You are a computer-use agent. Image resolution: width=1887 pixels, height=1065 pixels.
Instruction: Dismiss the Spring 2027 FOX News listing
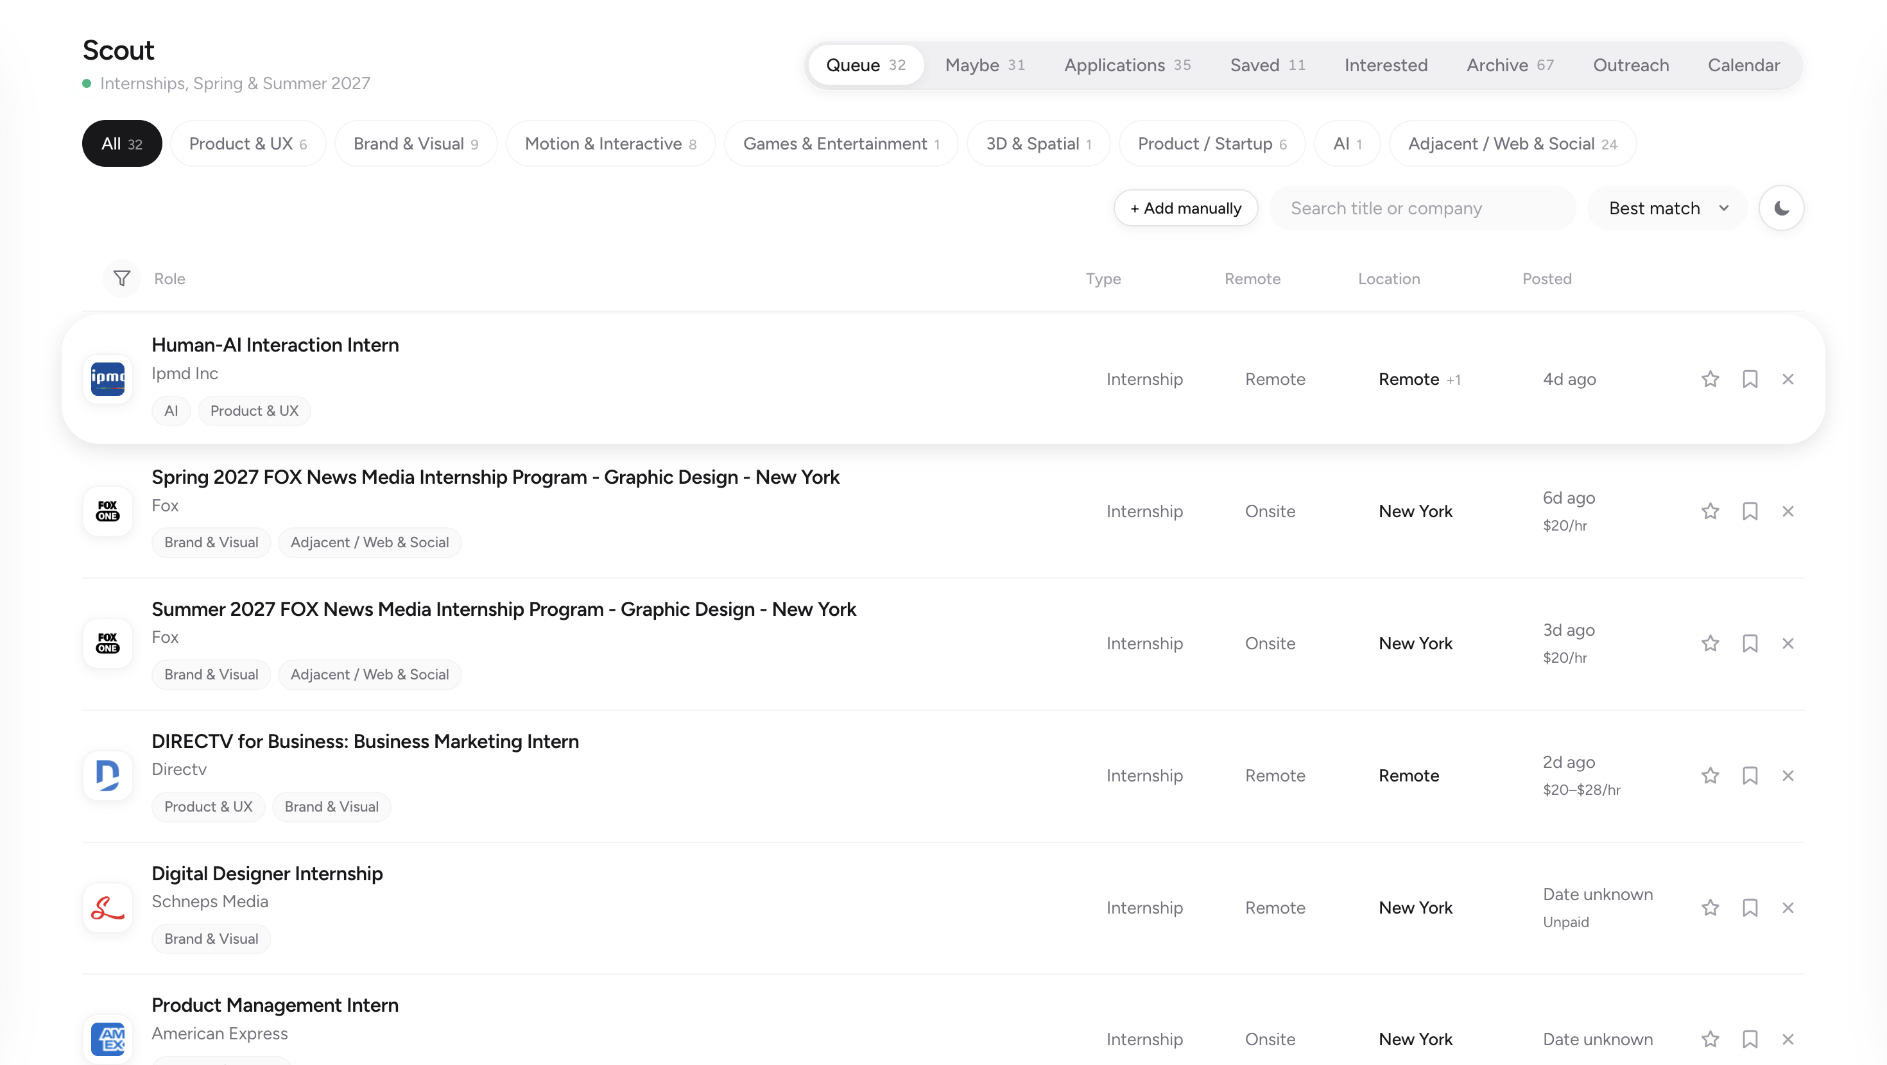coord(1788,511)
